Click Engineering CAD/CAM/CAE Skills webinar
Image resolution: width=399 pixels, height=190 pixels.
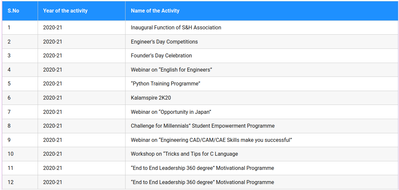coord(211,140)
